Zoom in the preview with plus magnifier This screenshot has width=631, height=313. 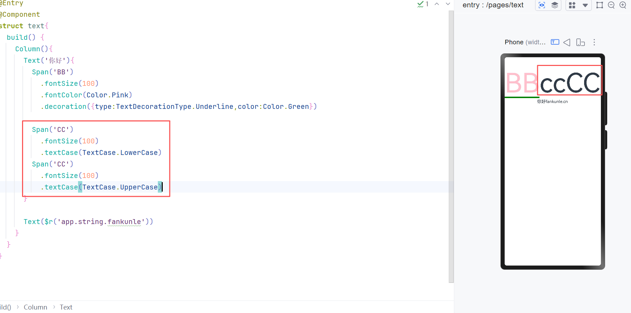point(623,5)
